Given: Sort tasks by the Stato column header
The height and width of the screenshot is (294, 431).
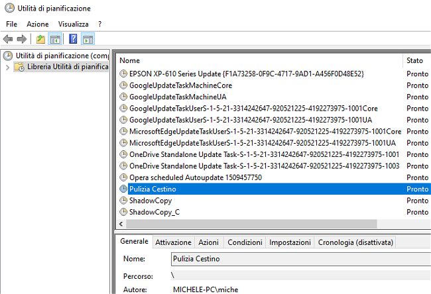Looking at the screenshot, I should tap(416, 60).
